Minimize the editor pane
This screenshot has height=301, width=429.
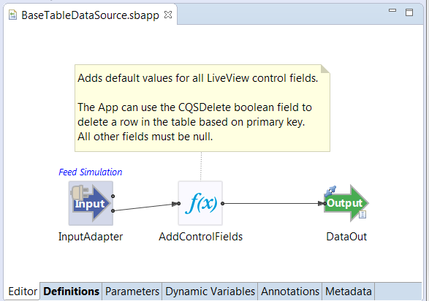click(x=392, y=10)
